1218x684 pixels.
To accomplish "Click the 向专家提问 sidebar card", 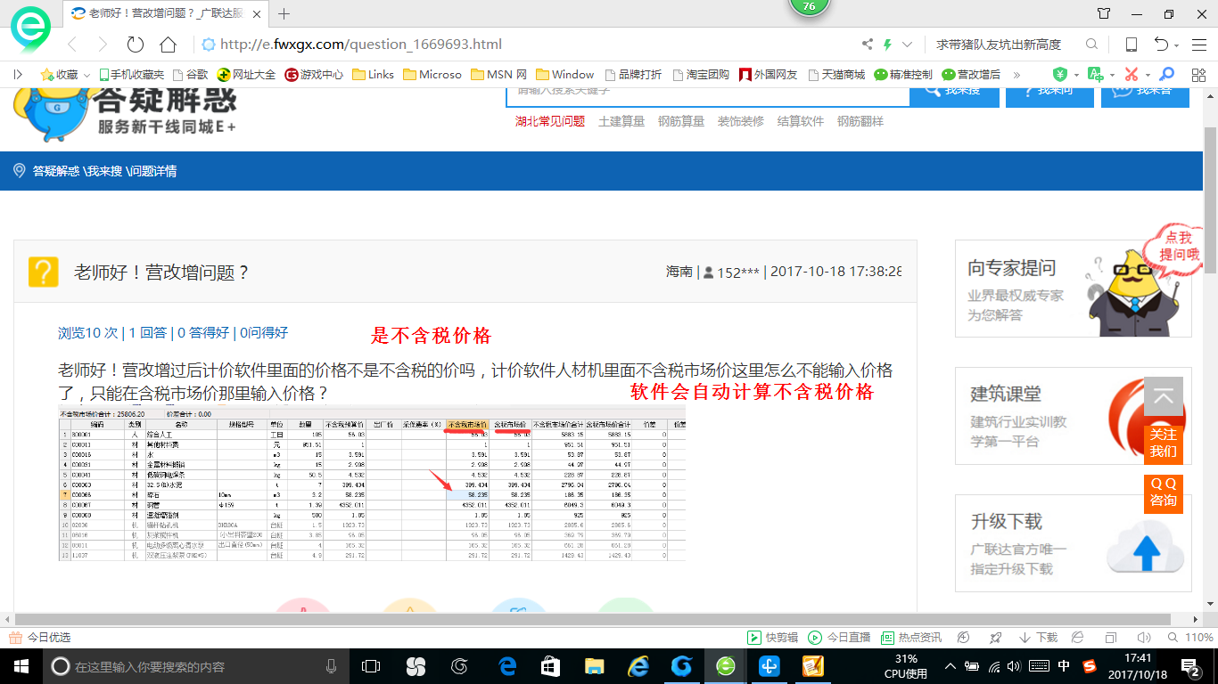I will click(1073, 289).
